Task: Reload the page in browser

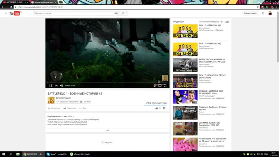Action: [x=11, y=7]
